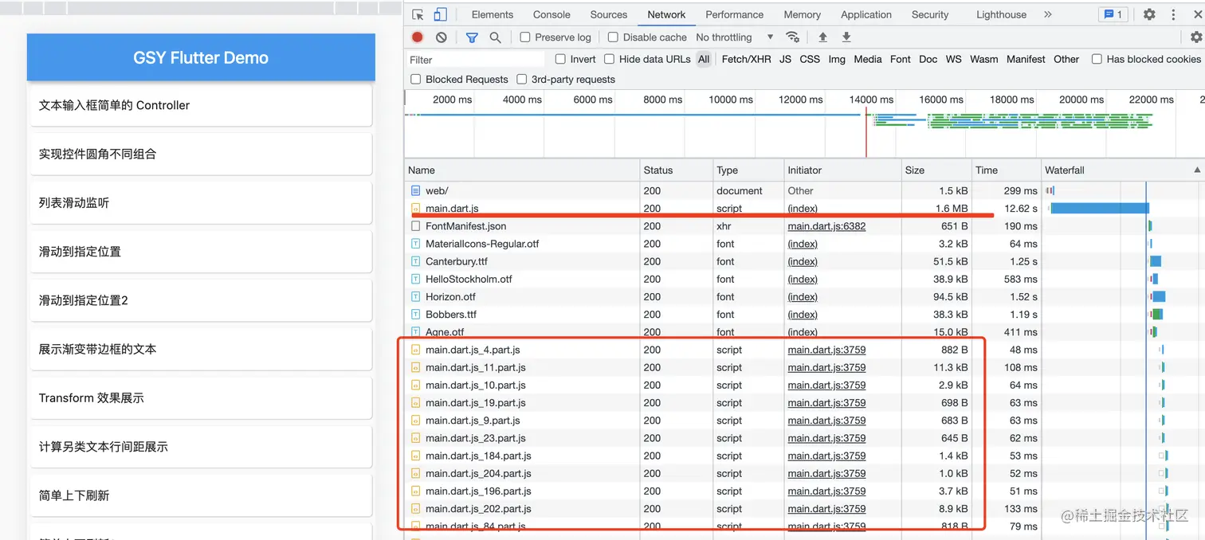Enable Preserve log checkbox

click(525, 37)
